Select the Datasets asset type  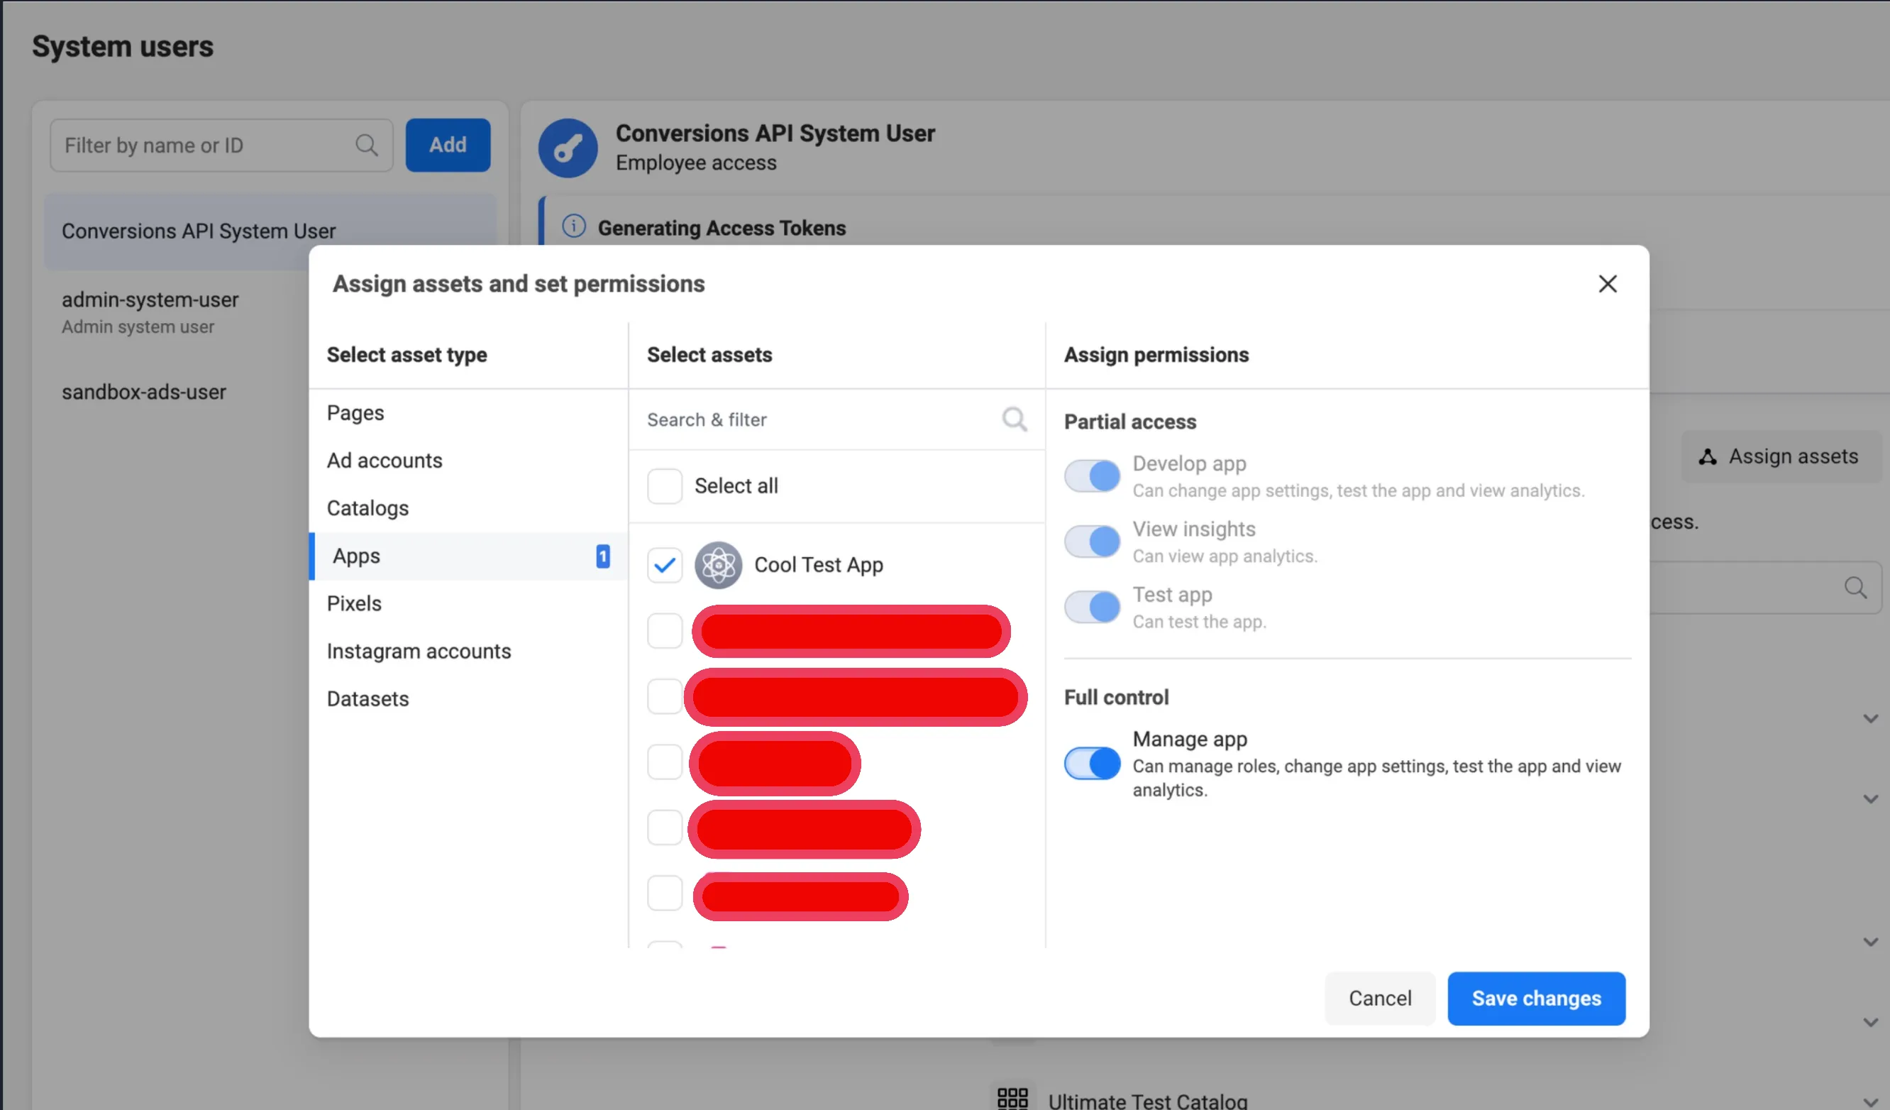(x=468, y=699)
